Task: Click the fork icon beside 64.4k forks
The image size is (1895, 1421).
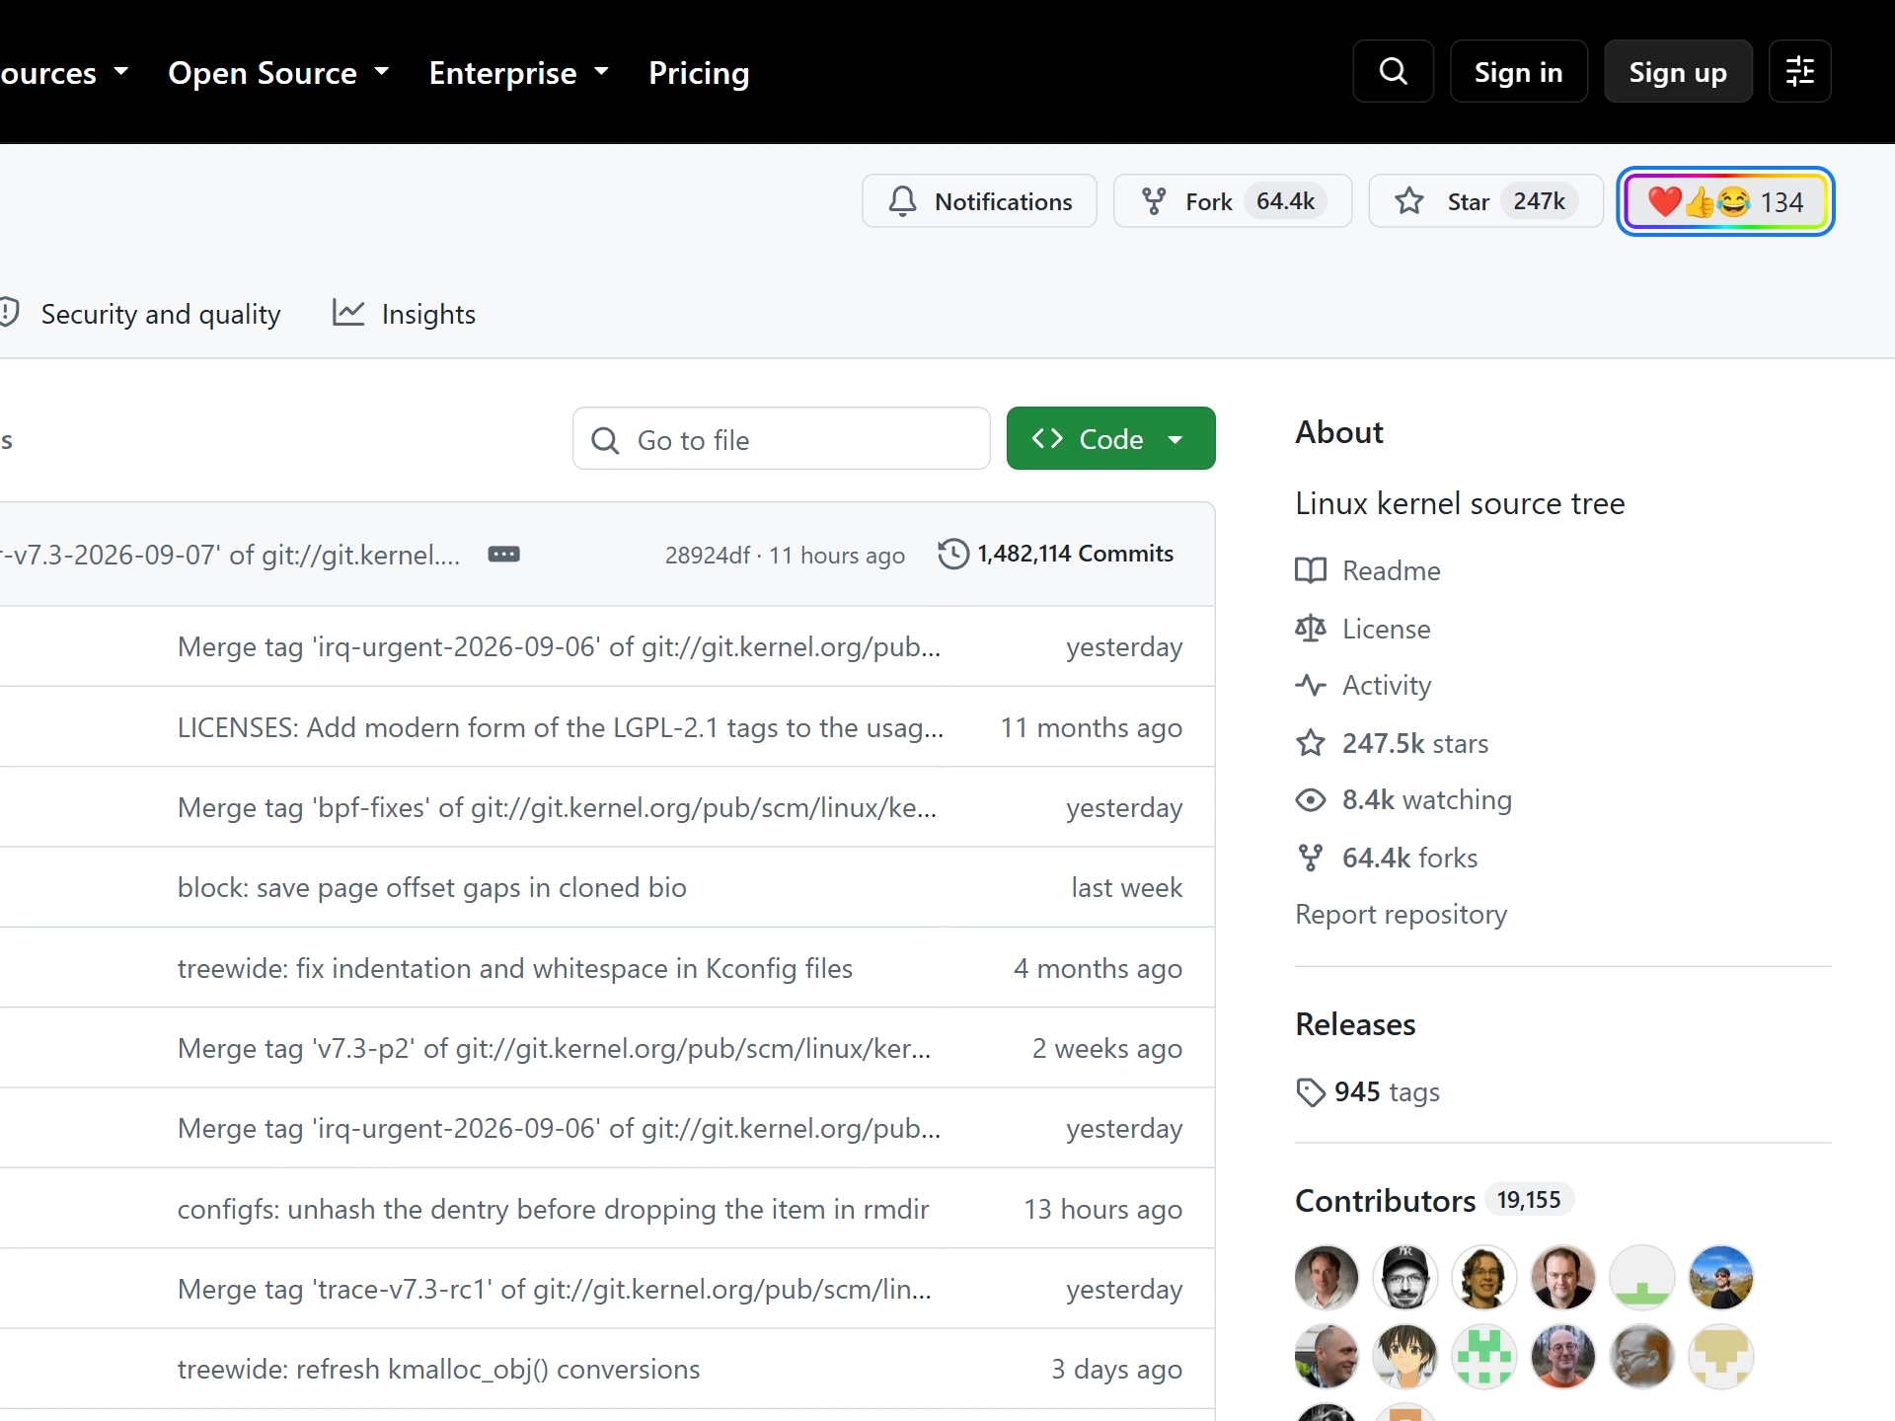Action: (1310, 858)
